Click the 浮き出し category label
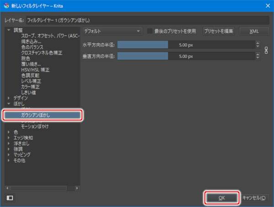This screenshot has height=207, width=274. [x=21, y=144]
